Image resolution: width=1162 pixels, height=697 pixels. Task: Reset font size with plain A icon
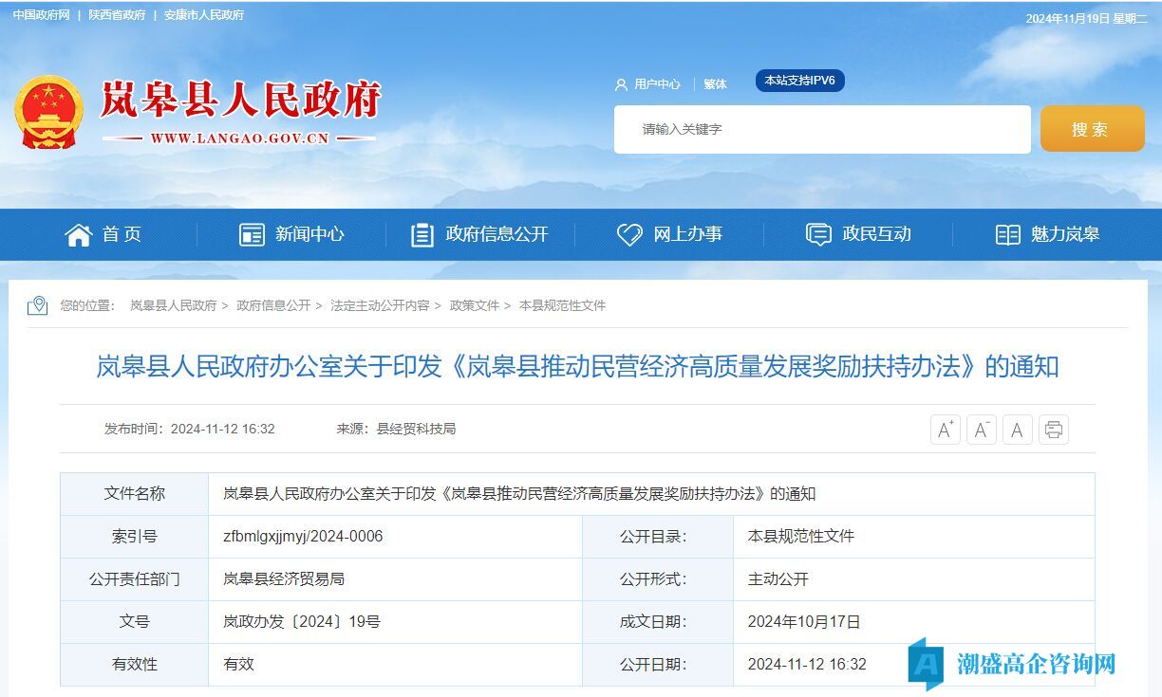coord(1017,430)
